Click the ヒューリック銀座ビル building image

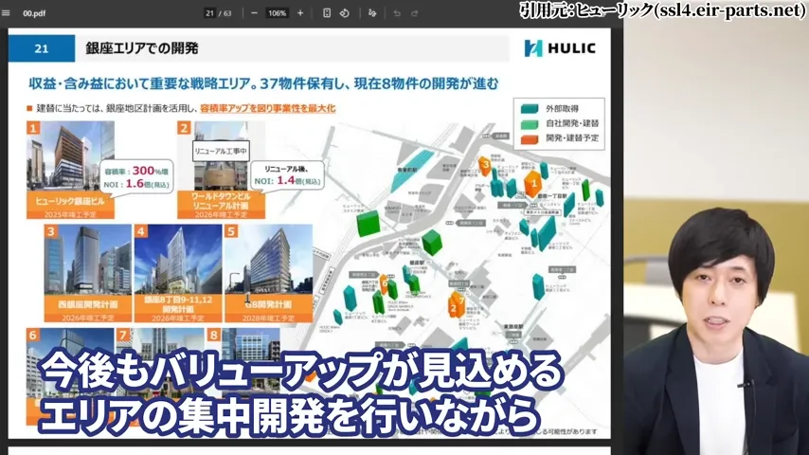click(70, 156)
